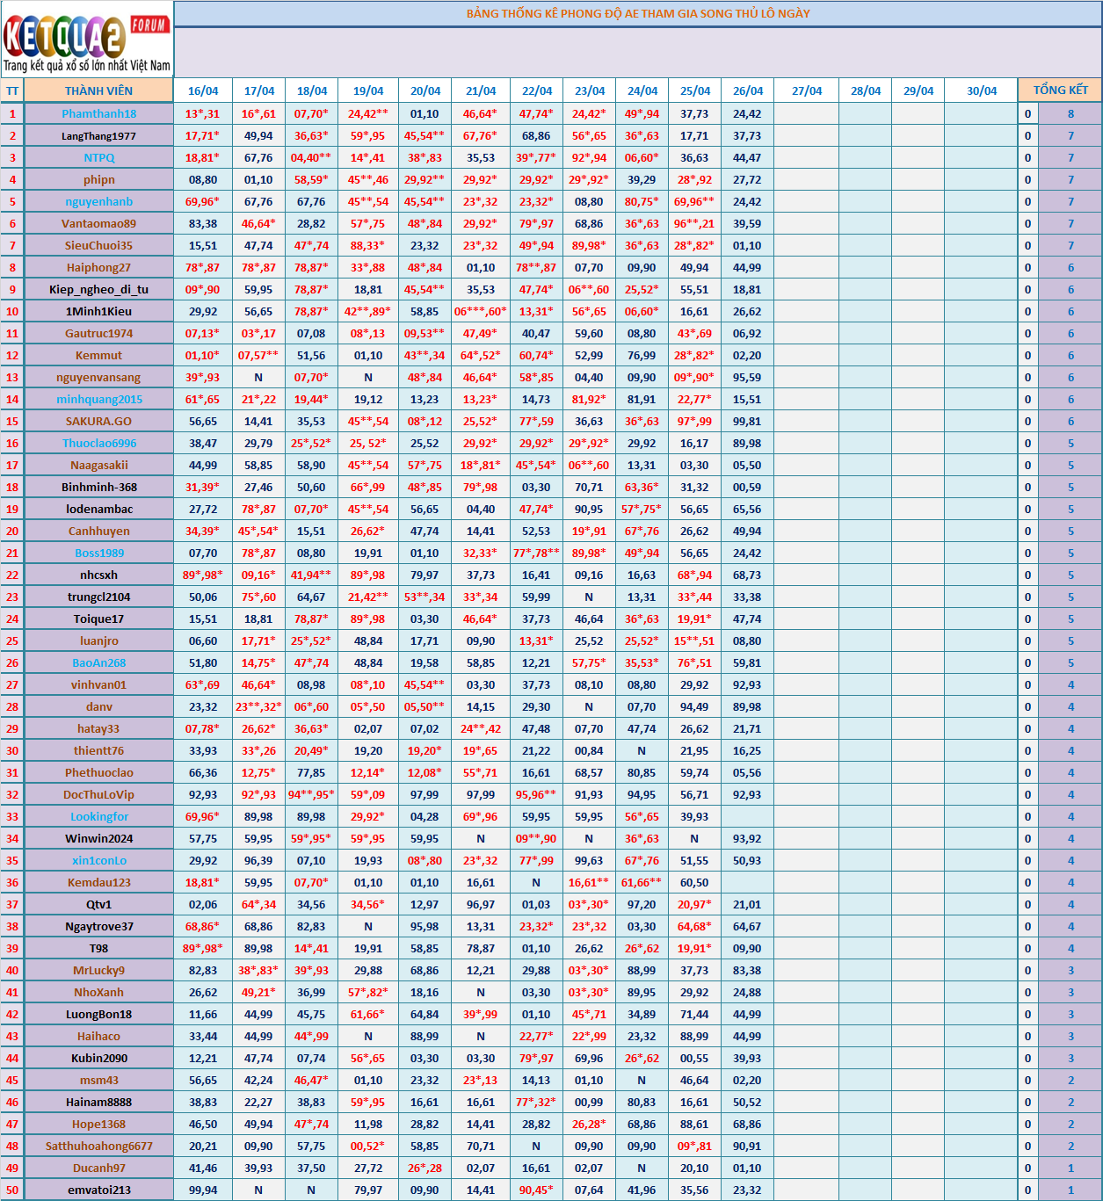
Task: Open member Vantaomao89
Action: tap(98, 223)
